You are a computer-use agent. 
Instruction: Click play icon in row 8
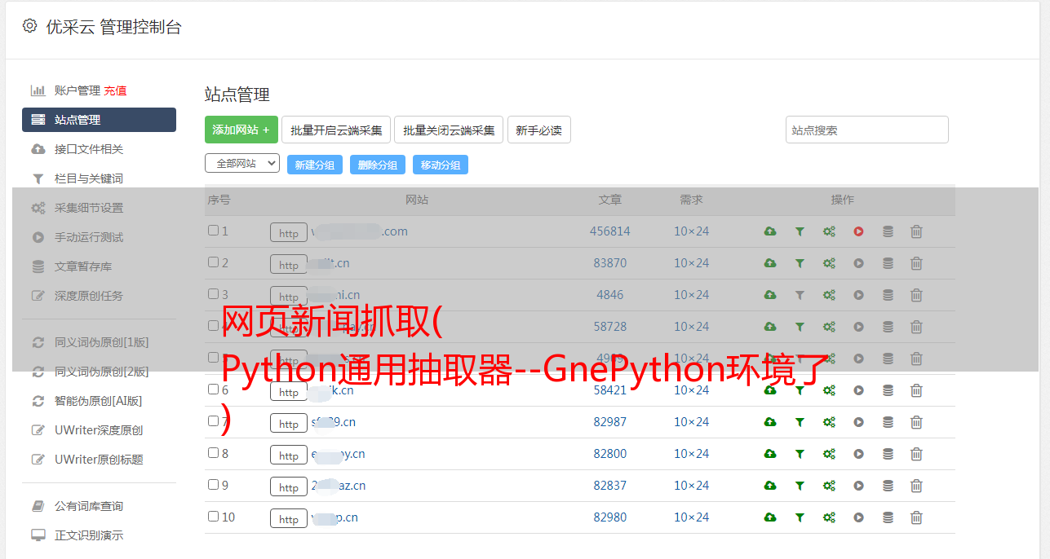858,454
